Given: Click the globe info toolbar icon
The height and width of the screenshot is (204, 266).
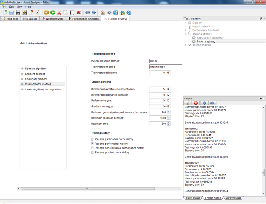Looking at the screenshot, I should pyautogui.click(x=129, y=13).
